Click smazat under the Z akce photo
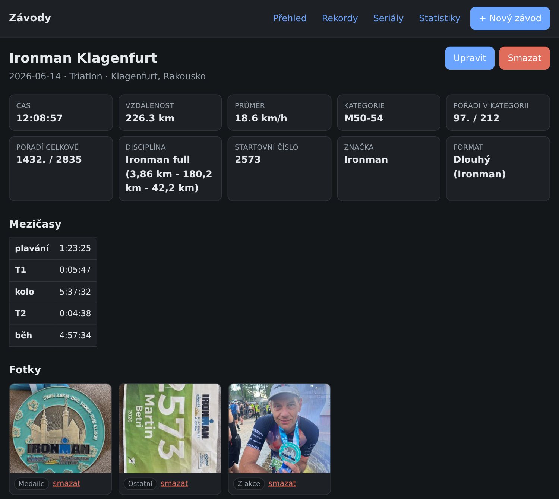This screenshot has width=559, height=499. pos(282,483)
